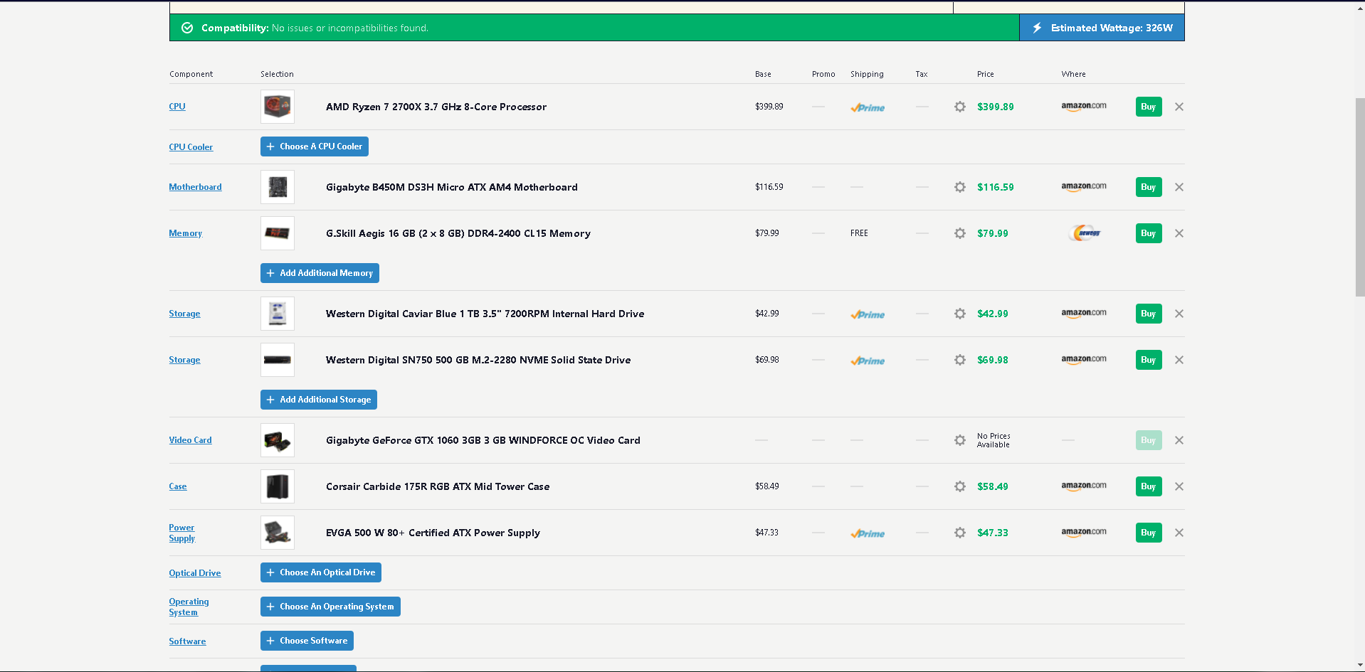Remove the G.Skill Aegis memory
This screenshot has height=672, width=1365.
[1179, 233]
